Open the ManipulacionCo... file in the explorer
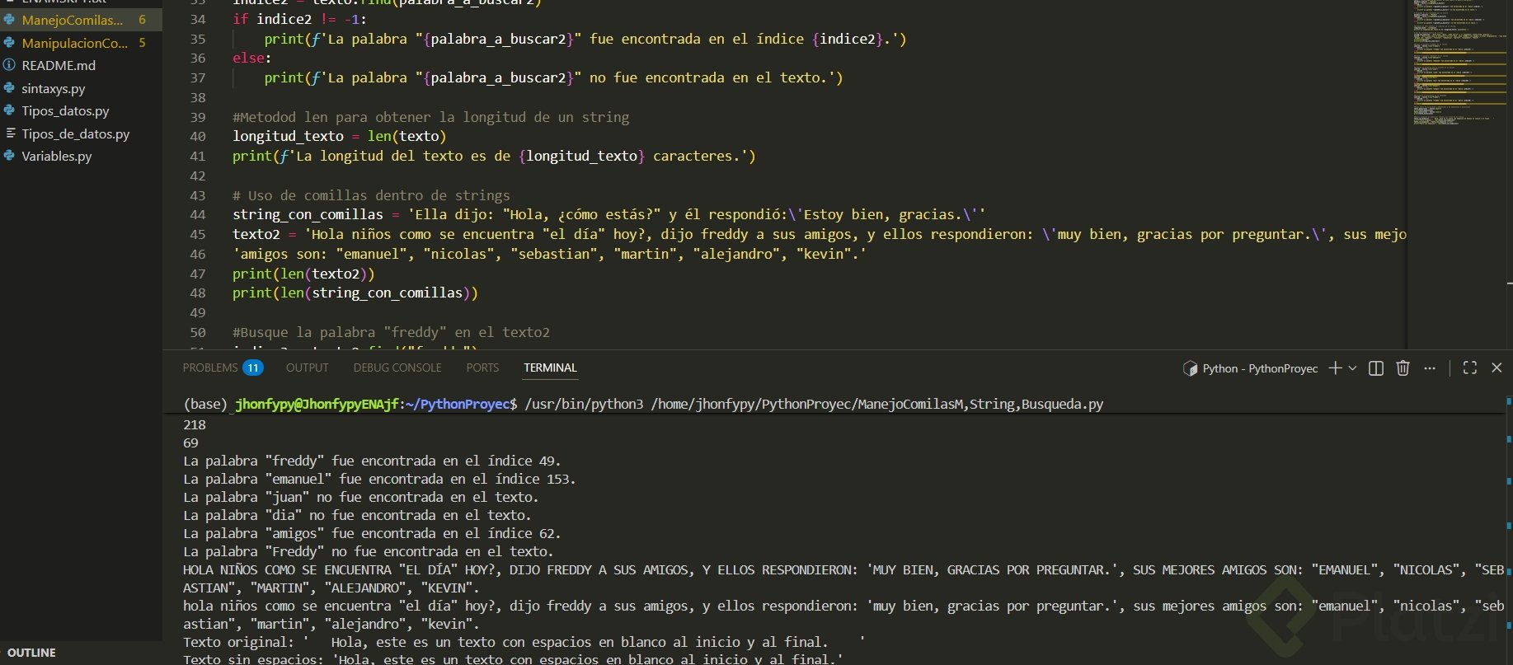 [x=81, y=43]
